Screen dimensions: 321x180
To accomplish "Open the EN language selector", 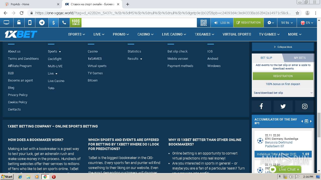I will 307,22.
